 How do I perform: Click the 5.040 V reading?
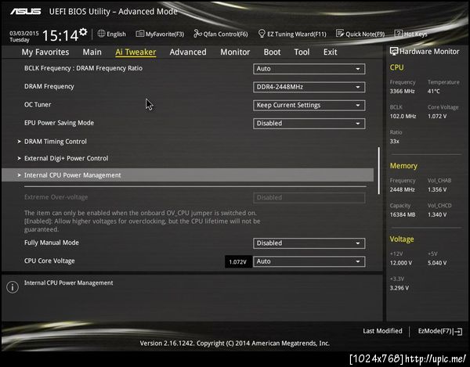coord(437,263)
